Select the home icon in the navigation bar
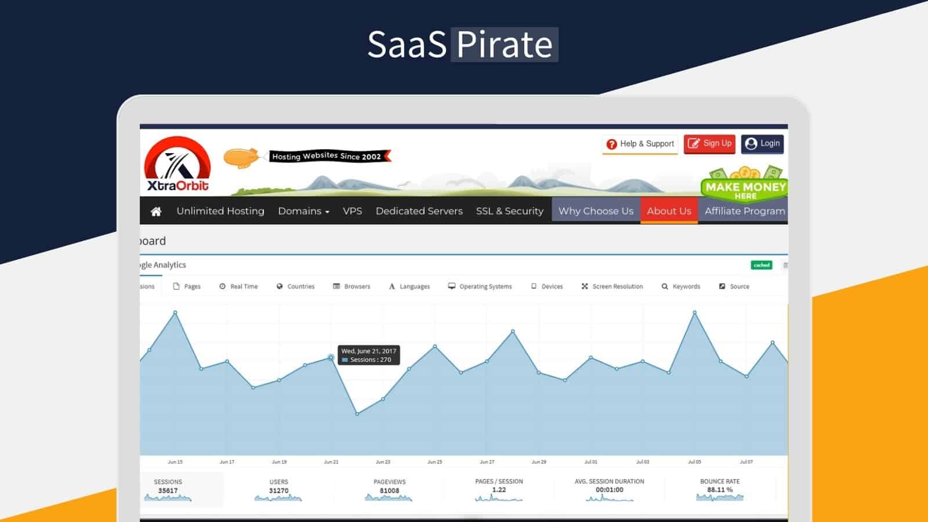The height and width of the screenshot is (522, 928). 154,211
